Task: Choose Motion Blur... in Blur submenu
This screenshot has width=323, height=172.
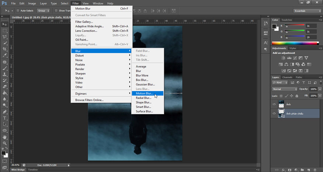Action: (148, 93)
